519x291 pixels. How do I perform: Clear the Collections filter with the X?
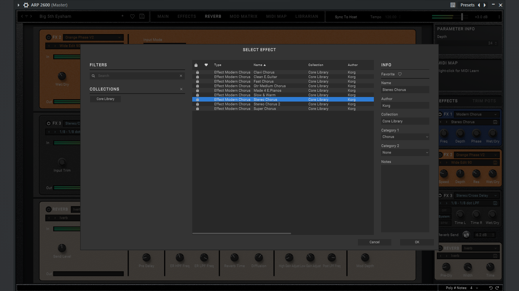[x=181, y=89]
